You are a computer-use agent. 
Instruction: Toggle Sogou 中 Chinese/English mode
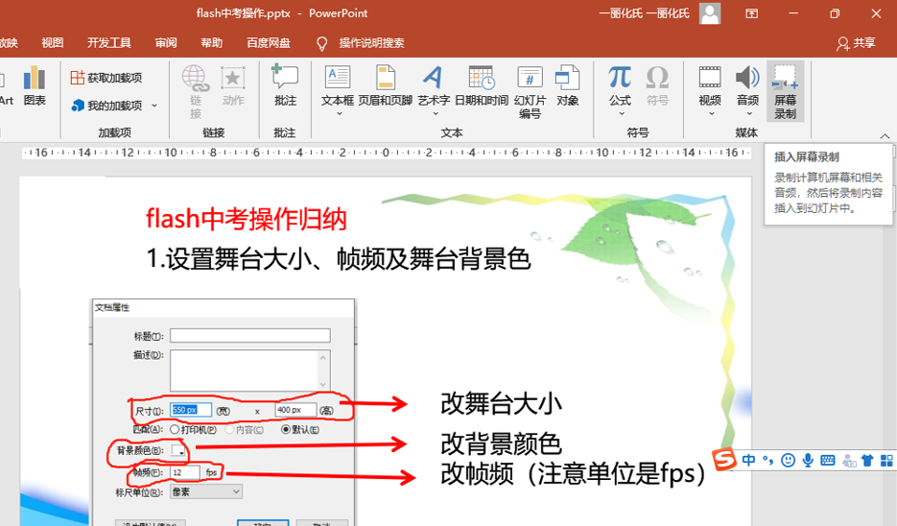point(748,460)
